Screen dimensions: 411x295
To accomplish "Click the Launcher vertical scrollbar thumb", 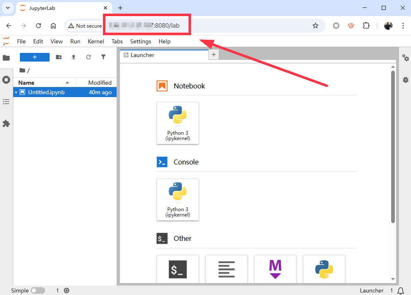I will tap(393, 147).
